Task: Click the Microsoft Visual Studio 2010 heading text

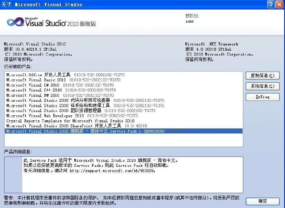Action: pyautogui.click(x=35, y=44)
